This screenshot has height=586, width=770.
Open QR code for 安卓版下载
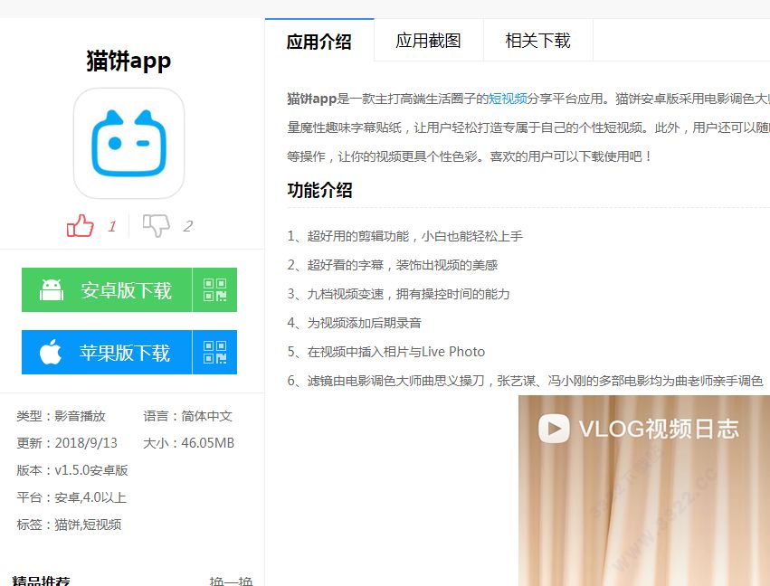point(214,289)
